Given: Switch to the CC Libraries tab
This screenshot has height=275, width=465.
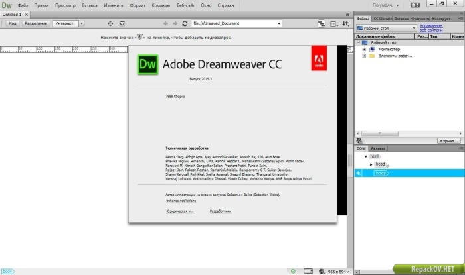Looking at the screenshot, I should click(383, 19).
